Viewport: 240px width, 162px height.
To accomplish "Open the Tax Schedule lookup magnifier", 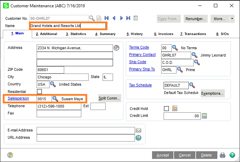I will click(192, 85).
